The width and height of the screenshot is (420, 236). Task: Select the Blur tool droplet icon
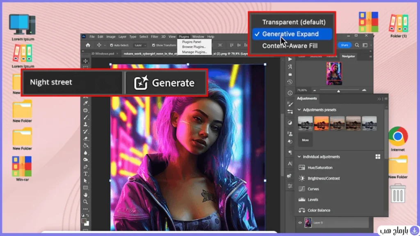point(85,153)
